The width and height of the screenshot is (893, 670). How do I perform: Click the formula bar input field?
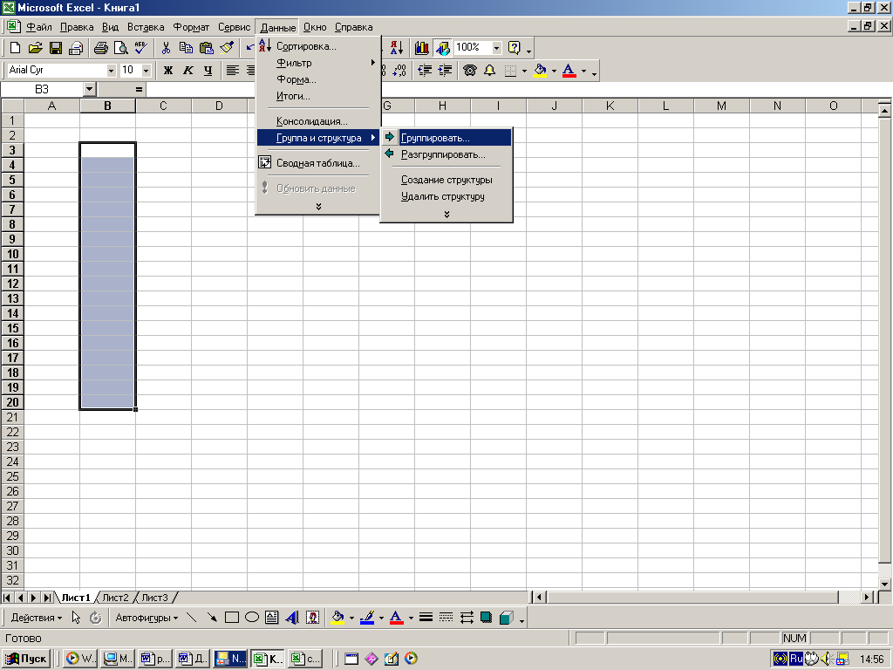(x=518, y=90)
